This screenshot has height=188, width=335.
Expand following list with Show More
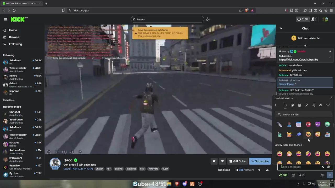tap(9, 100)
